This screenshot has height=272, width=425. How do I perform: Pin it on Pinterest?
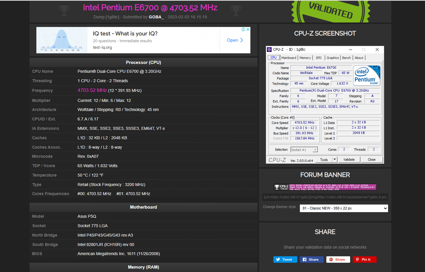coord(365,260)
